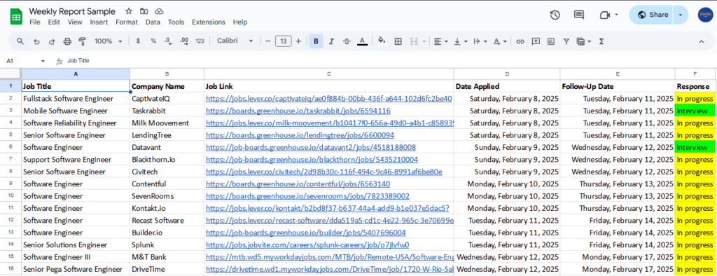
Task: Click the move to folder icon
Action: point(144,11)
